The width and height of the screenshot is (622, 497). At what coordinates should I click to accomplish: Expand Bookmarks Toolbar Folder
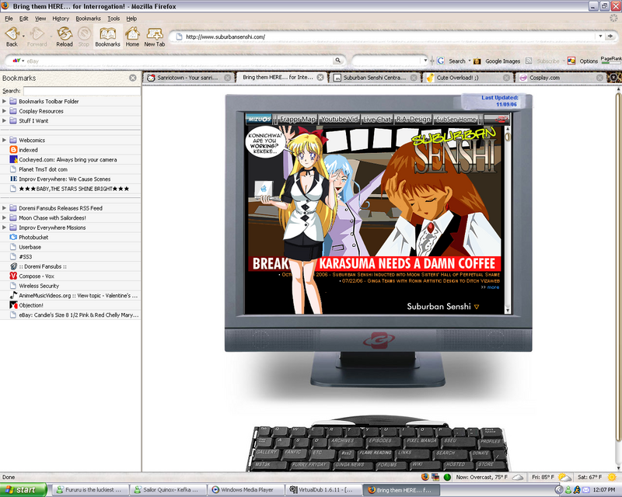tap(5, 101)
